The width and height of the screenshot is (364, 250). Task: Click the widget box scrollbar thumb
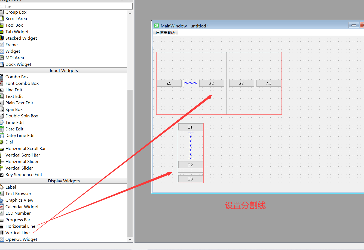click(x=130, y=163)
